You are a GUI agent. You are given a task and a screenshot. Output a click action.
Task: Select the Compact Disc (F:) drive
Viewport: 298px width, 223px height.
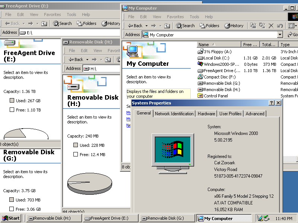coord(219,77)
